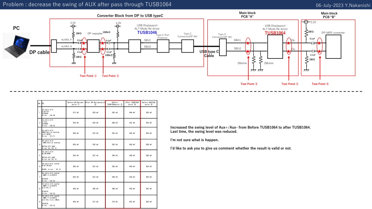Select the Test Point ② label

click(x=110, y=76)
